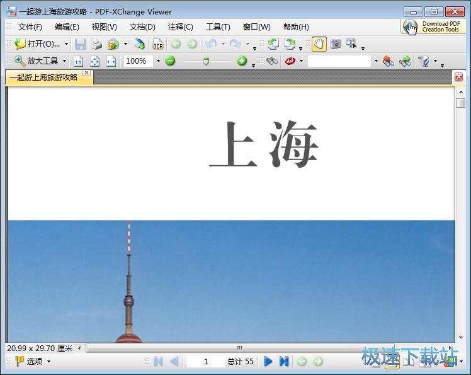Select the text selection tool
This screenshot has height=375, width=471.
[x=351, y=44]
